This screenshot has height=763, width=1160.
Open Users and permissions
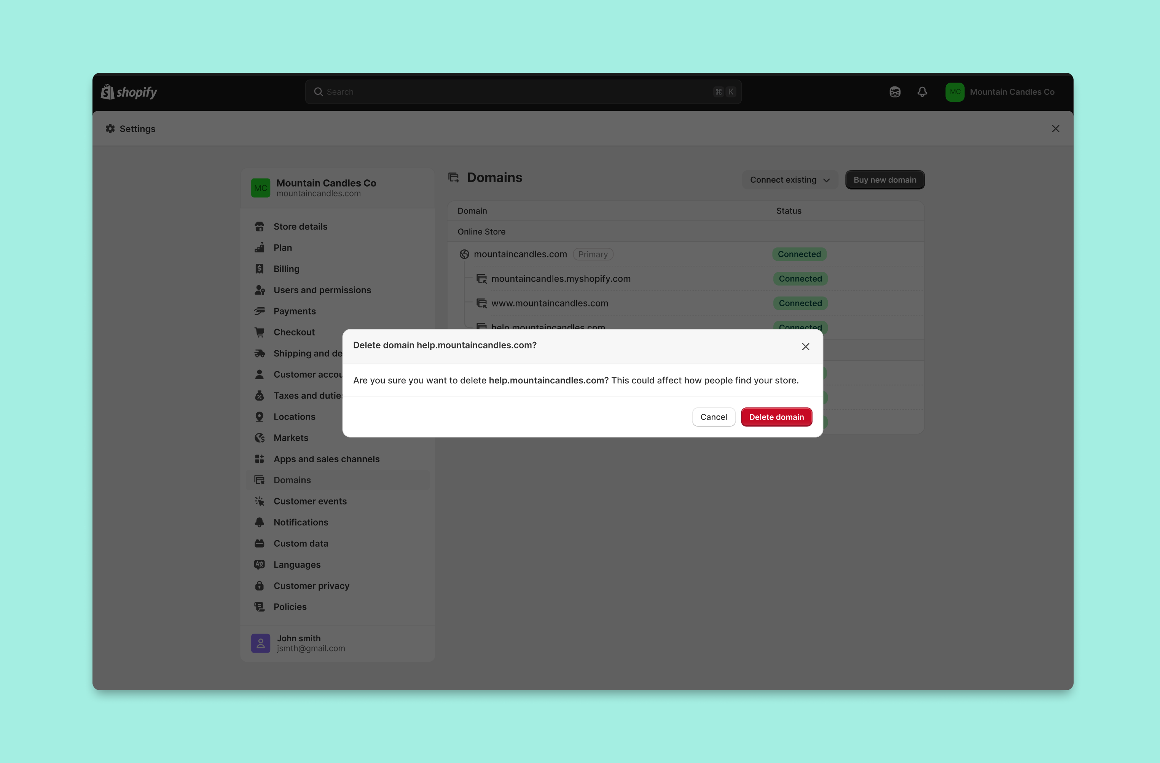point(338,290)
